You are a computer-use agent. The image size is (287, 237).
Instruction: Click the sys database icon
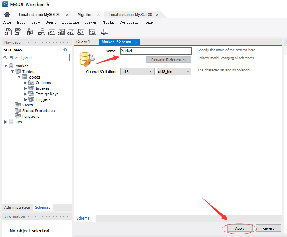point(11,122)
